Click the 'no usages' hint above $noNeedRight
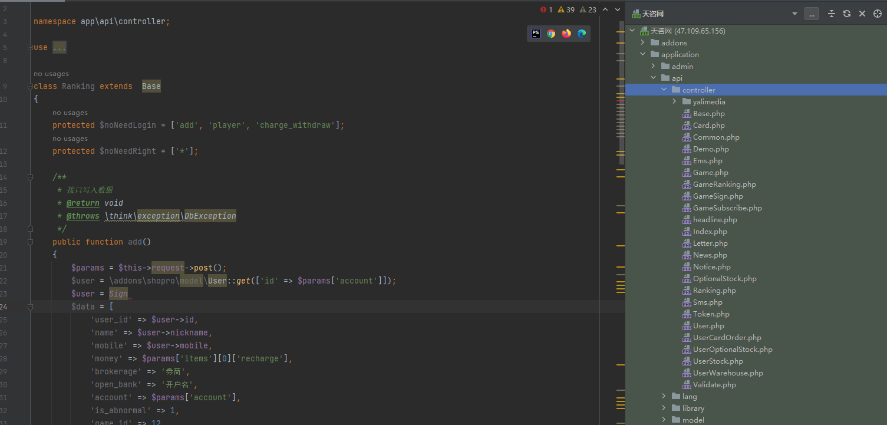 tap(70, 139)
